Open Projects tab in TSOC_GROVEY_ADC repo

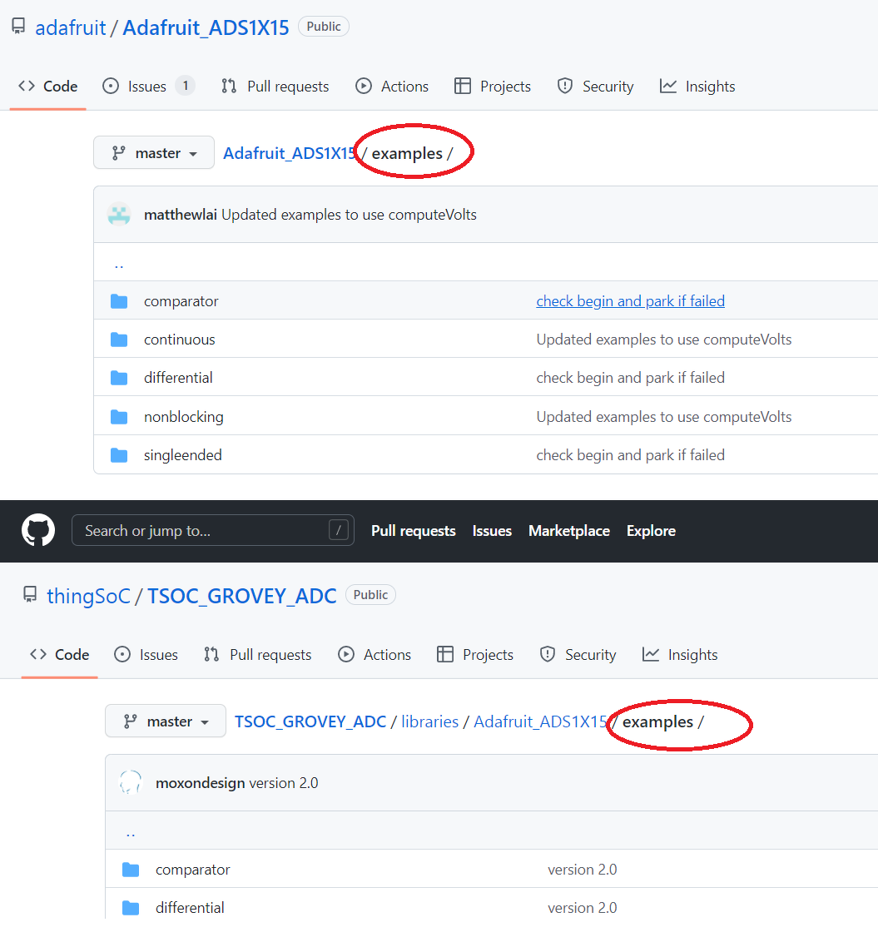(474, 655)
